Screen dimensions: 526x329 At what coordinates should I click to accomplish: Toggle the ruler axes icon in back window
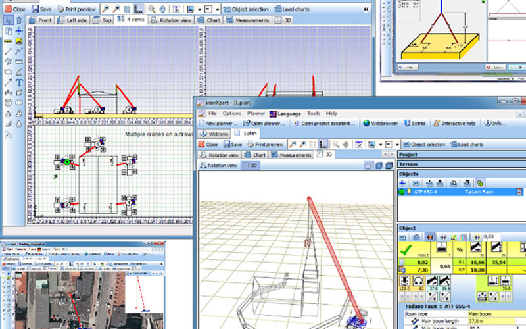click(x=138, y=9)
